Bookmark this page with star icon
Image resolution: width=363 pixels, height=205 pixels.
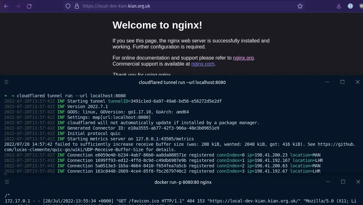click(x=300, y=6)
